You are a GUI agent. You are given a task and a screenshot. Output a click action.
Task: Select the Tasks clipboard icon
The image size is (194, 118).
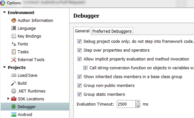tap(14, 52)
